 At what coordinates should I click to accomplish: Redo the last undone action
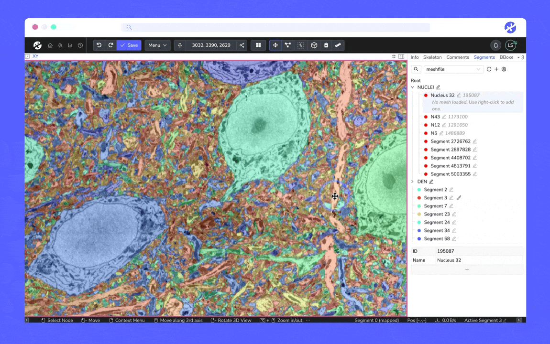pos(110,45)
